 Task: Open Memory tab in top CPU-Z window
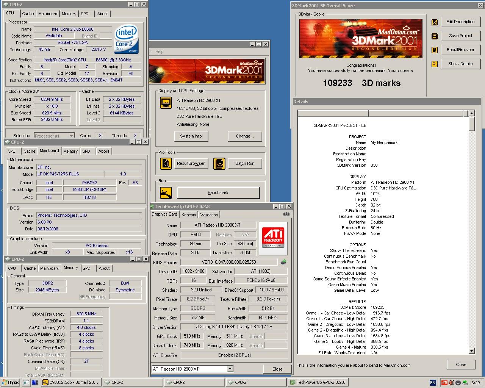tap(69, 14)
